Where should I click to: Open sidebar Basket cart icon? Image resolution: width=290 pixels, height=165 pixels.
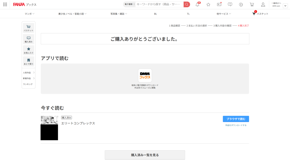point(29,28)
